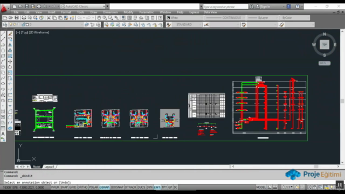Screen dimensions: 345x194
Task: Click the Text Style icon
Action: pyautogui.click(x=169, y=25)
